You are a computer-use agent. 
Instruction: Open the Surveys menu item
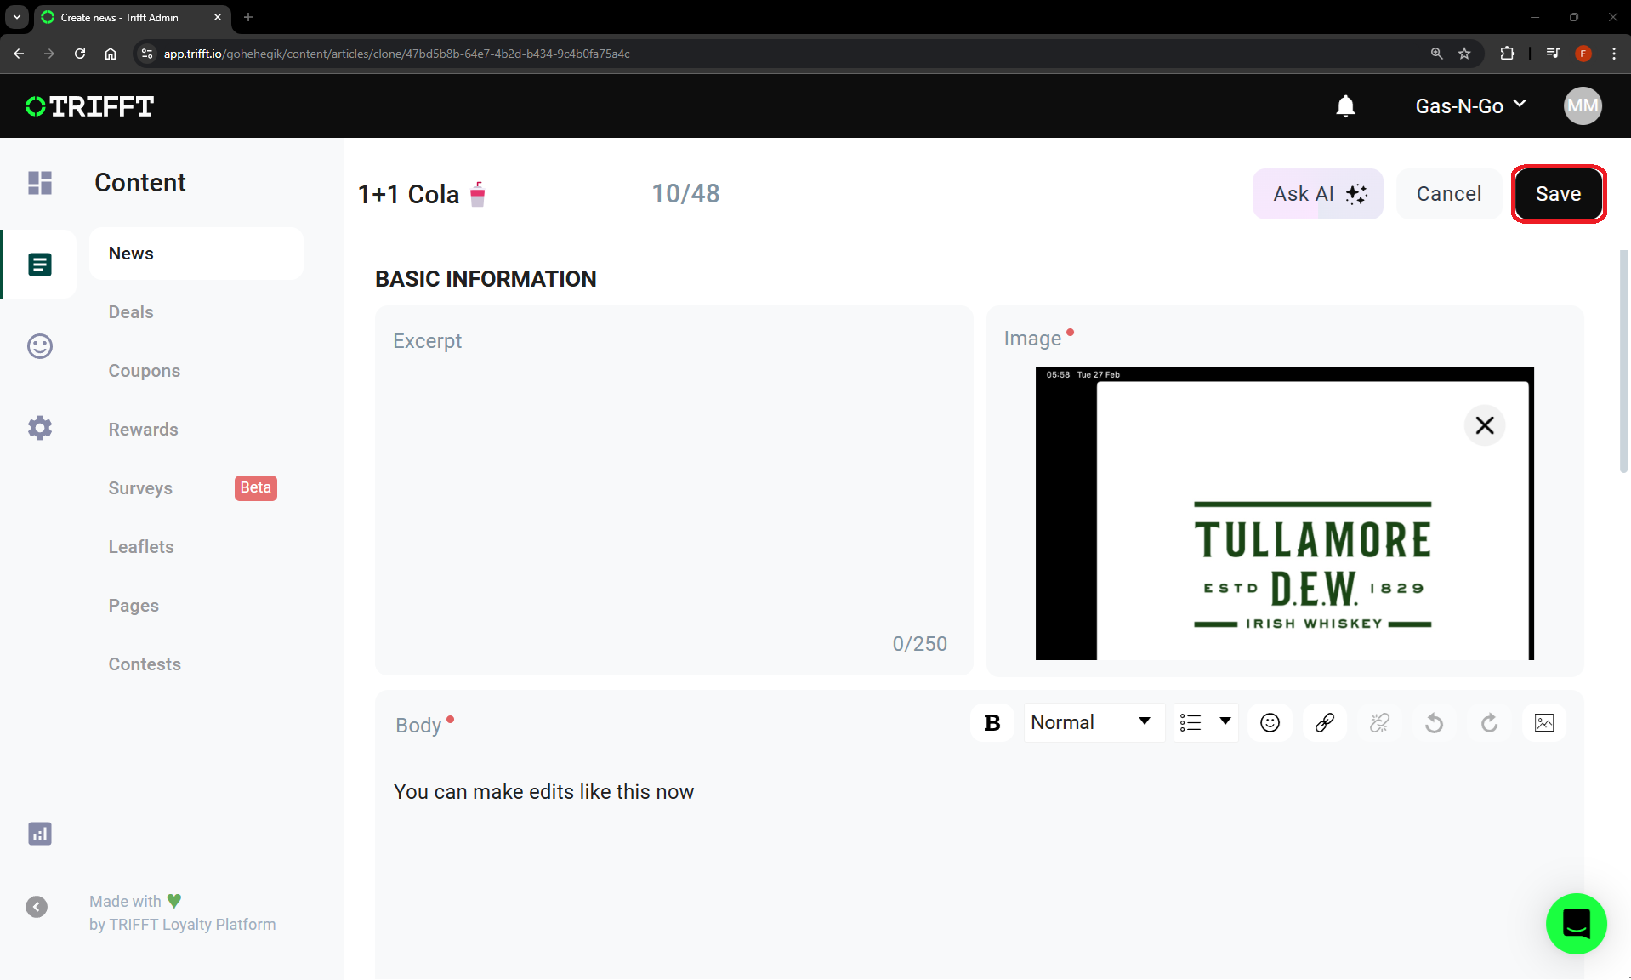pos(140,488)
